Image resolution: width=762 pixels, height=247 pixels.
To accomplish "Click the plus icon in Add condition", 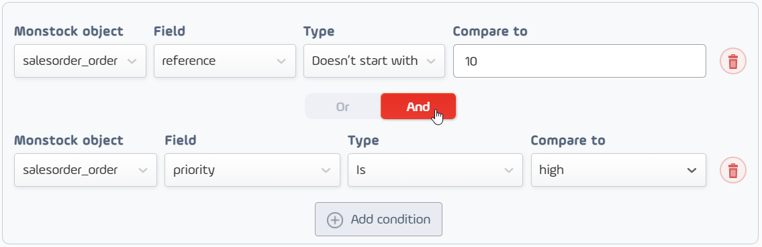I will pyautogui.click(x=335, y=220).
